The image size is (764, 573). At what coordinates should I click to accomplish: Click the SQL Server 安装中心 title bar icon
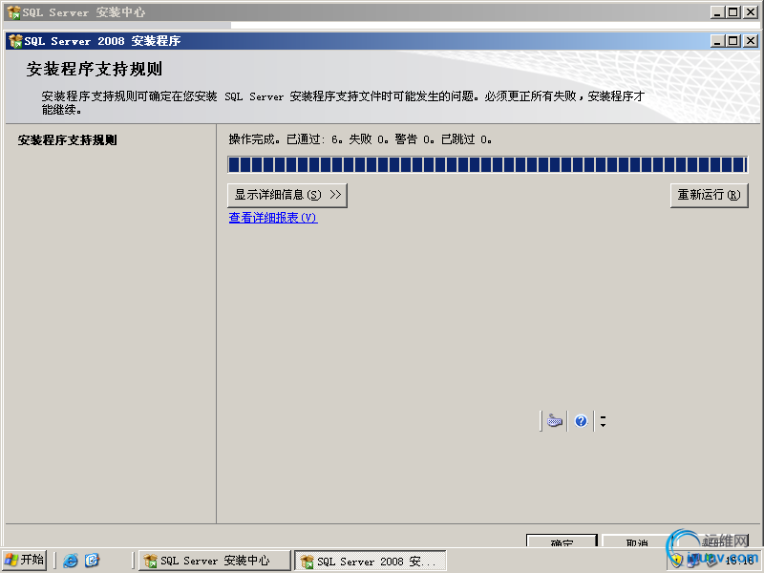pyautogui.click(x=13, y=12)
